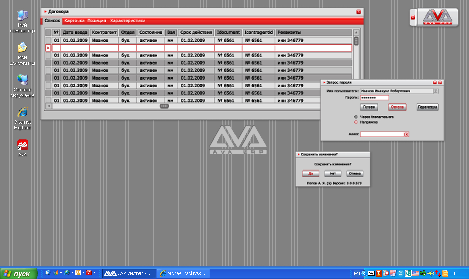Open dropdown arrow beside red quick launch icon
The width and height of the screenshot is (469, 279).
click(x=94, y=273)
